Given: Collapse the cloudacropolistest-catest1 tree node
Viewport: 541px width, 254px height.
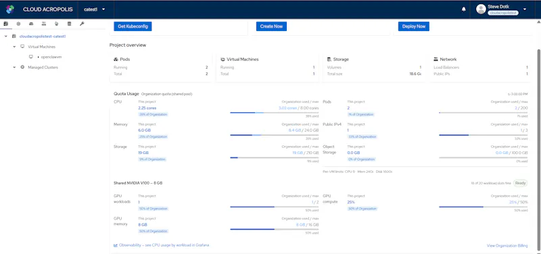Looking at the screenshot, I should (x=6, y=36).
